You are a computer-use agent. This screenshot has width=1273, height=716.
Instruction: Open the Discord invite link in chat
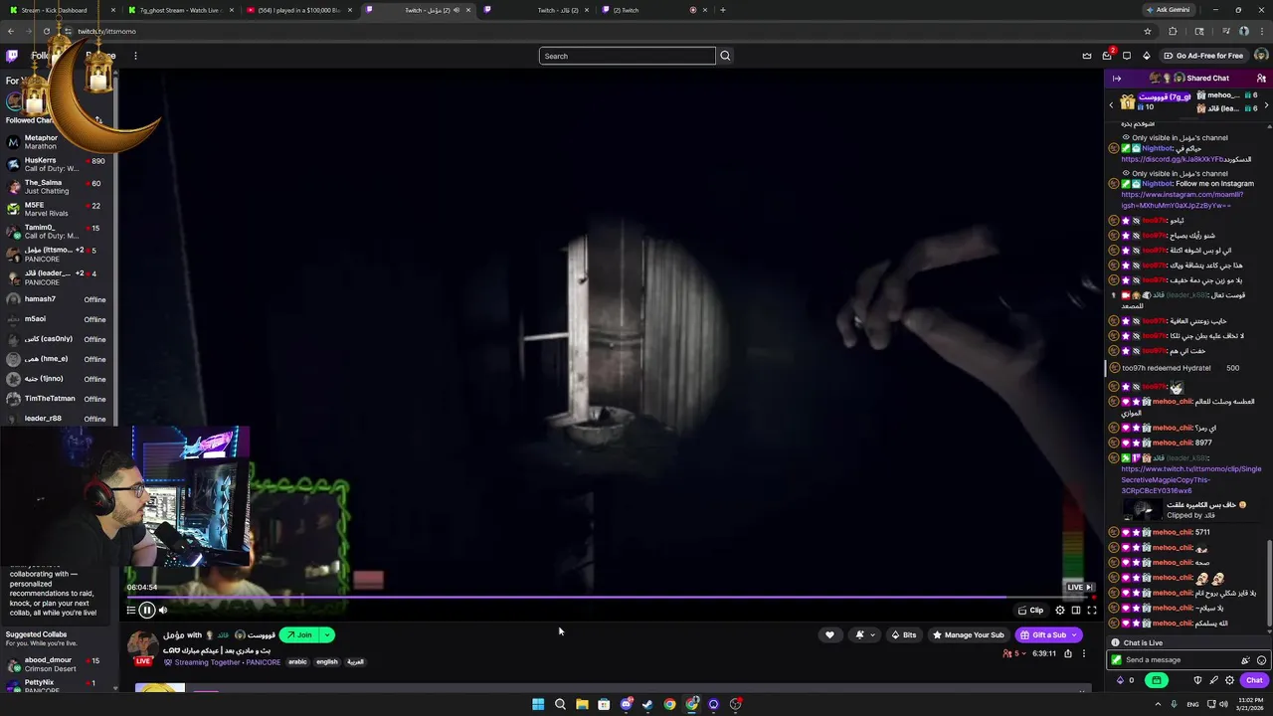coord(1172,159)
